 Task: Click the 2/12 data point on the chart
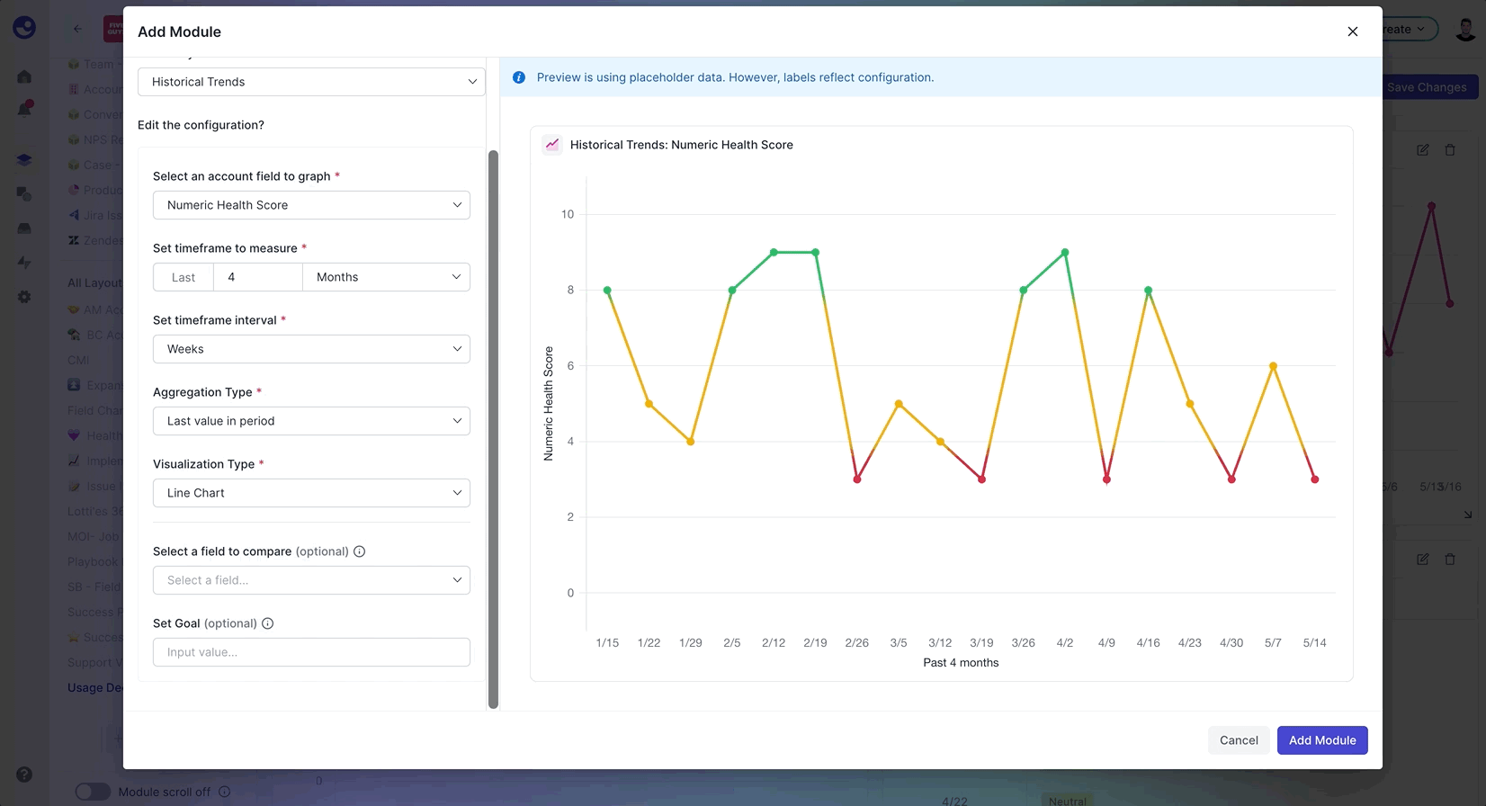774,253
